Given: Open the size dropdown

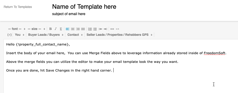Looking at the screenshot, I should pos(36,29).
